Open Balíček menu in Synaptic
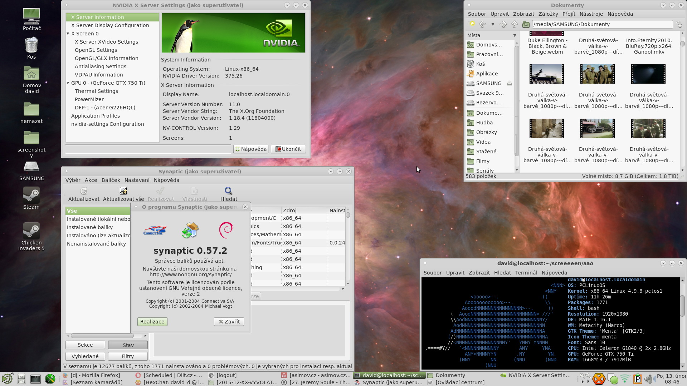This screenshot has height=386, width=687. pos(111,180)
